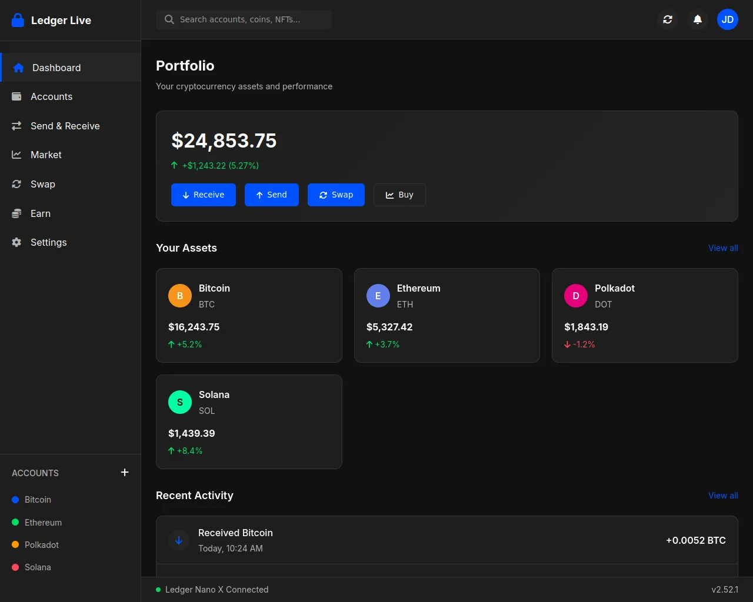Click the +8.4% Solana change
This screenshot has height=602, width=753.
(189, 451)
